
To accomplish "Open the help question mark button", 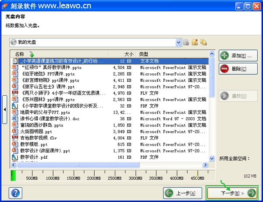I will point(15,193).
